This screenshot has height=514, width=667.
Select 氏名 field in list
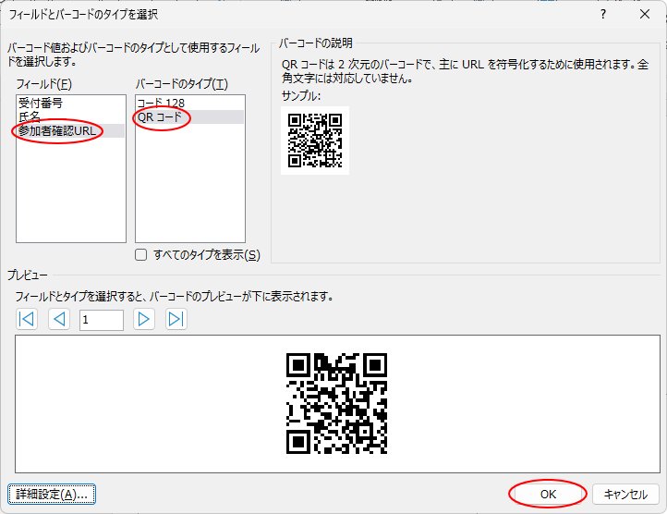[x=30, y=117]
